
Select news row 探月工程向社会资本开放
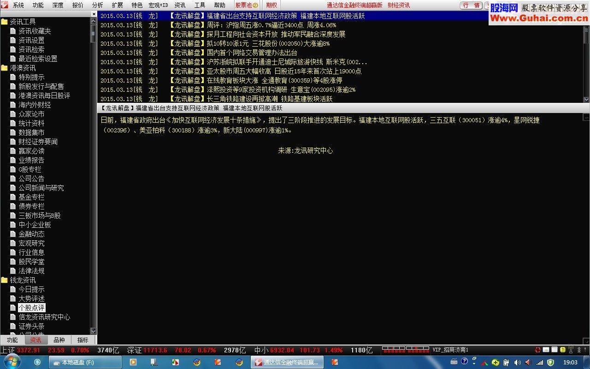tap(340, 34)
